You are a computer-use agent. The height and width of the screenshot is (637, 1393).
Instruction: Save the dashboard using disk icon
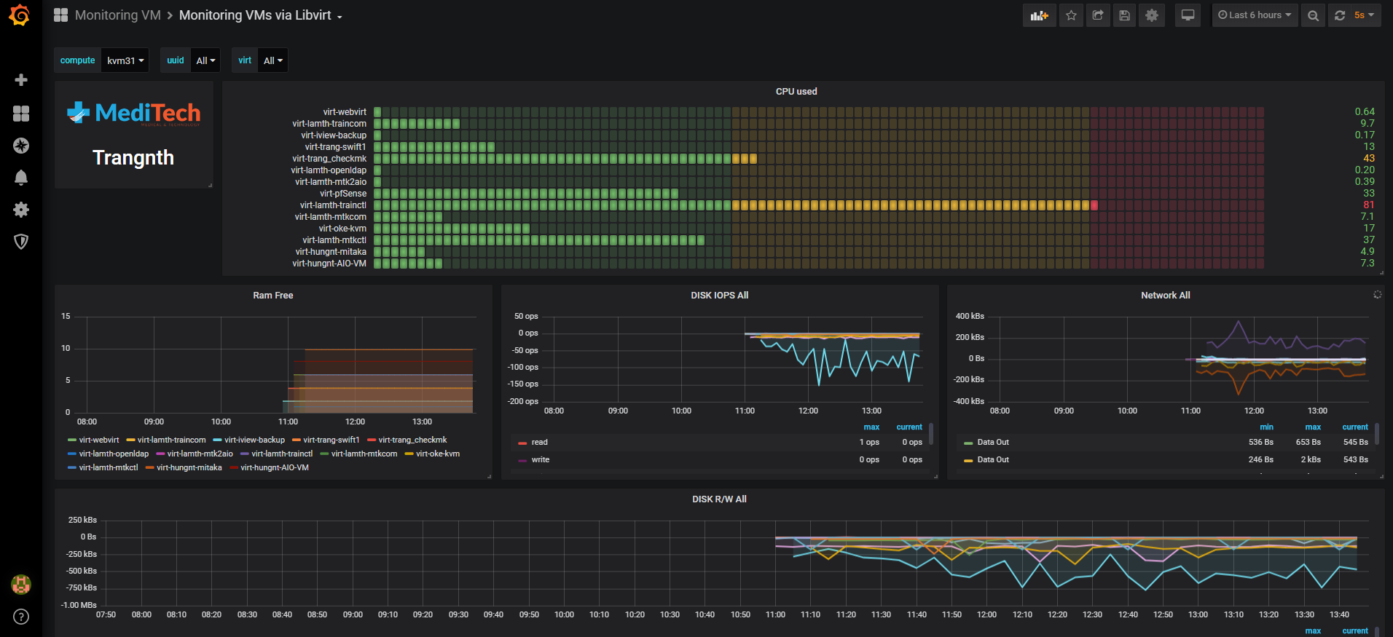[1125, 15]
